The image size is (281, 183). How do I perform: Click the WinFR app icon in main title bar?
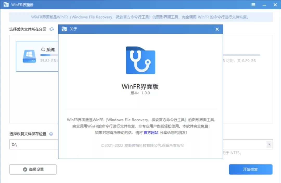pyautogui.click(x=6, y=5)
